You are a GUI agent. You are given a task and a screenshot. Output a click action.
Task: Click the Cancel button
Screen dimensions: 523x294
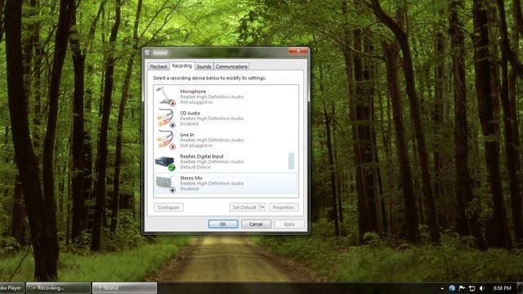pyautogui.click(x=256, y=224)
